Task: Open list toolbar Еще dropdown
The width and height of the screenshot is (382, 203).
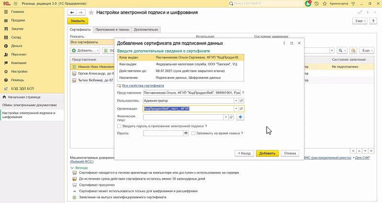Action: click(367, 50)
